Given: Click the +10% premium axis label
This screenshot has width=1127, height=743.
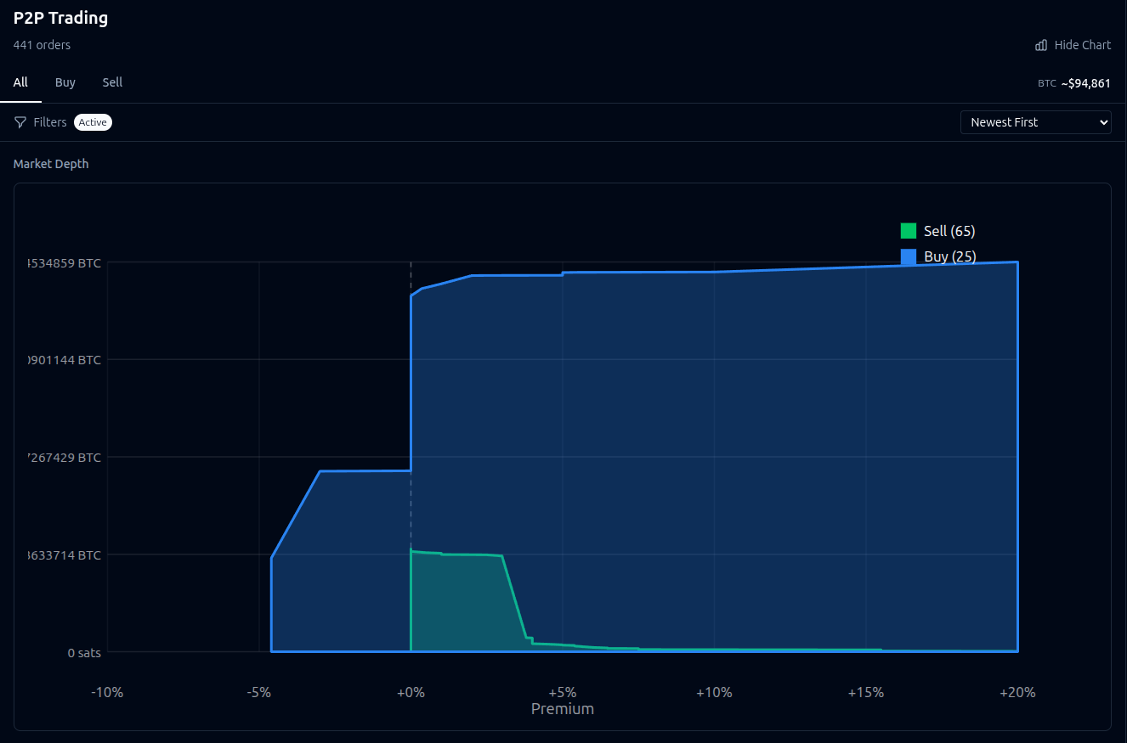Looking at the screenshot, I should (x=714, y=692).
